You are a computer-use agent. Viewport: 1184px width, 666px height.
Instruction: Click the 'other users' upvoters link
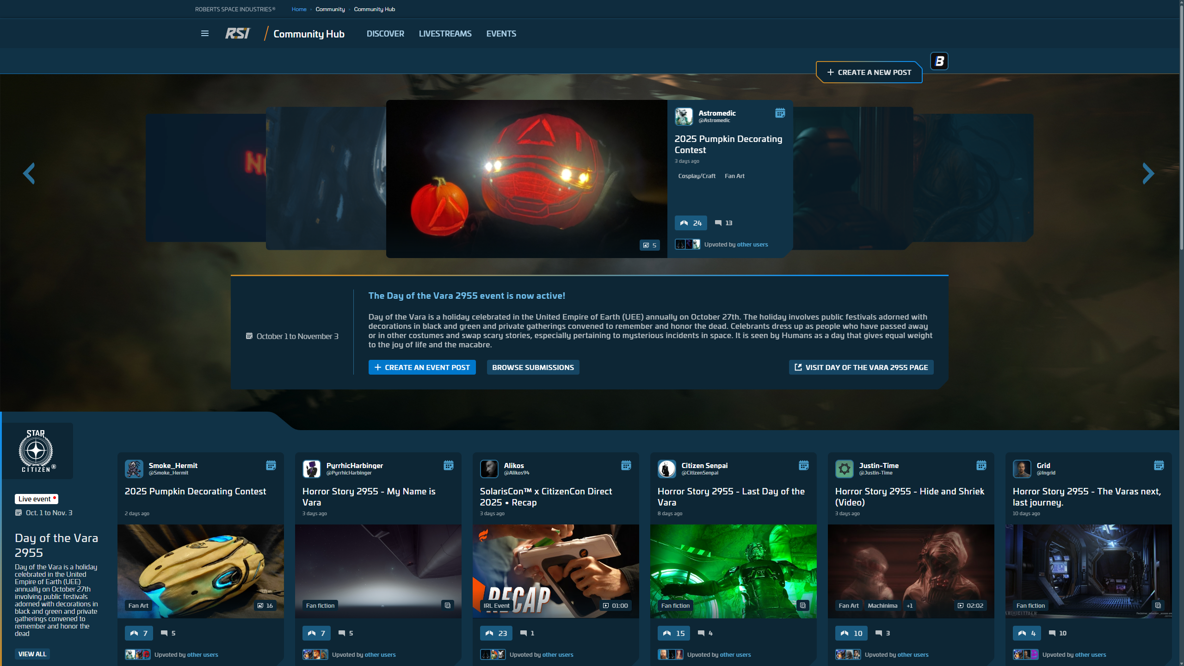(x=752, y=244)
